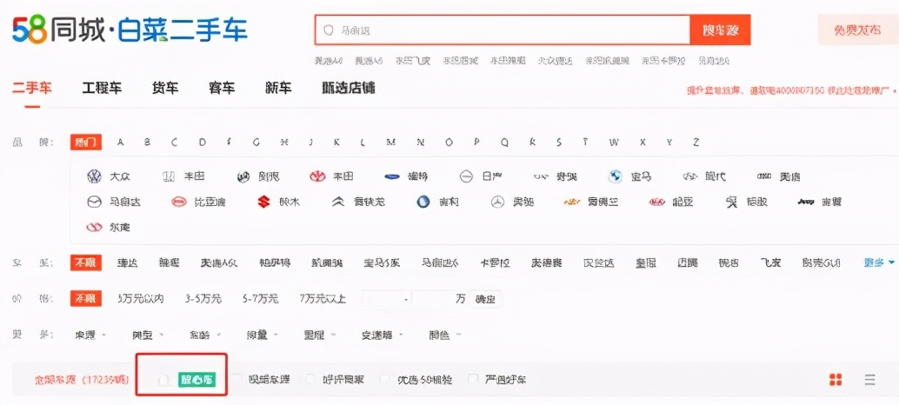
Task: Click the Mazda logo icon
Action: click(93, 202)
